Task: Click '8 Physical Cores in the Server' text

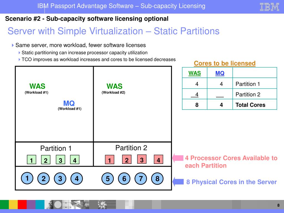Action: [x=232, y=182]
